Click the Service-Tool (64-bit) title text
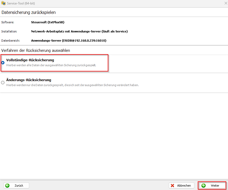 [x=21, y=3]
